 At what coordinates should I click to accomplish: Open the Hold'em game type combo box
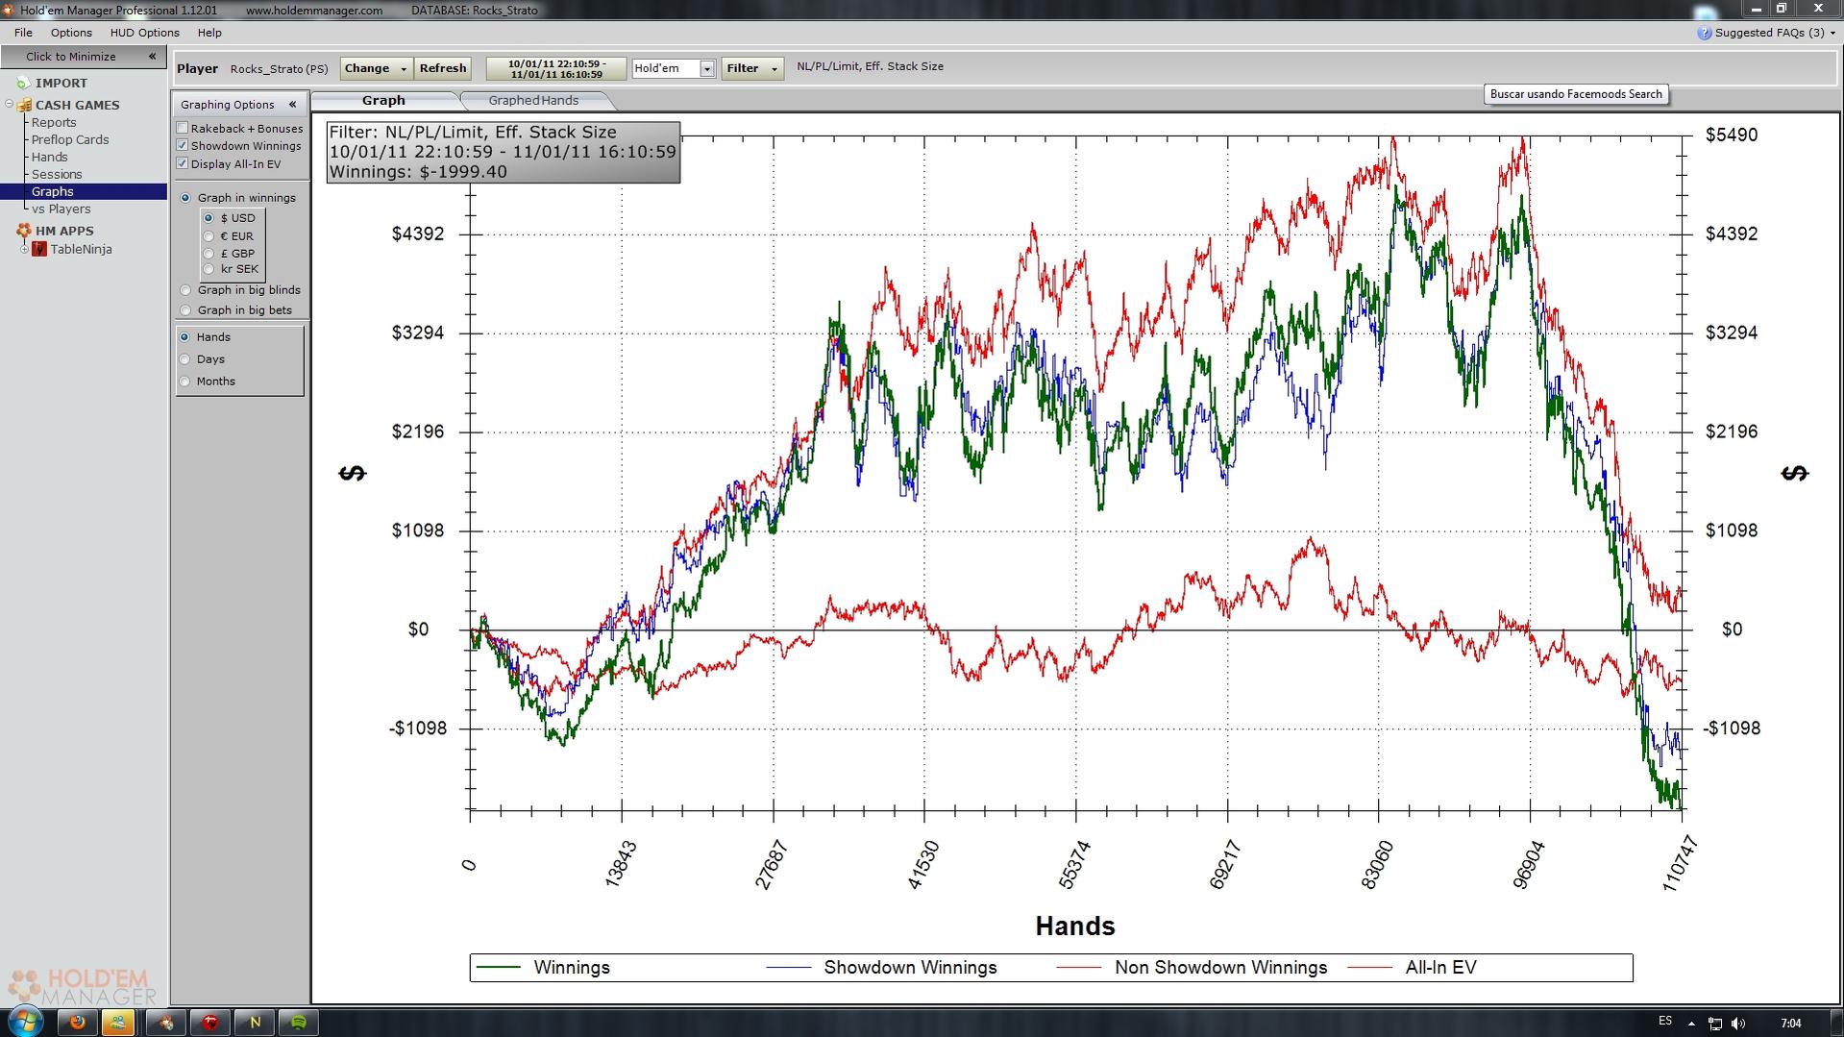coord(674,69)
